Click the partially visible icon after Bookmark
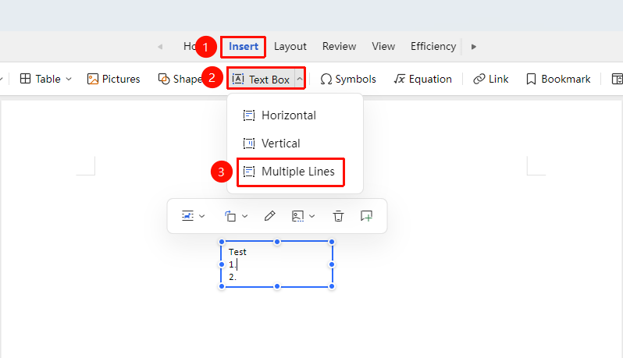 617,79
